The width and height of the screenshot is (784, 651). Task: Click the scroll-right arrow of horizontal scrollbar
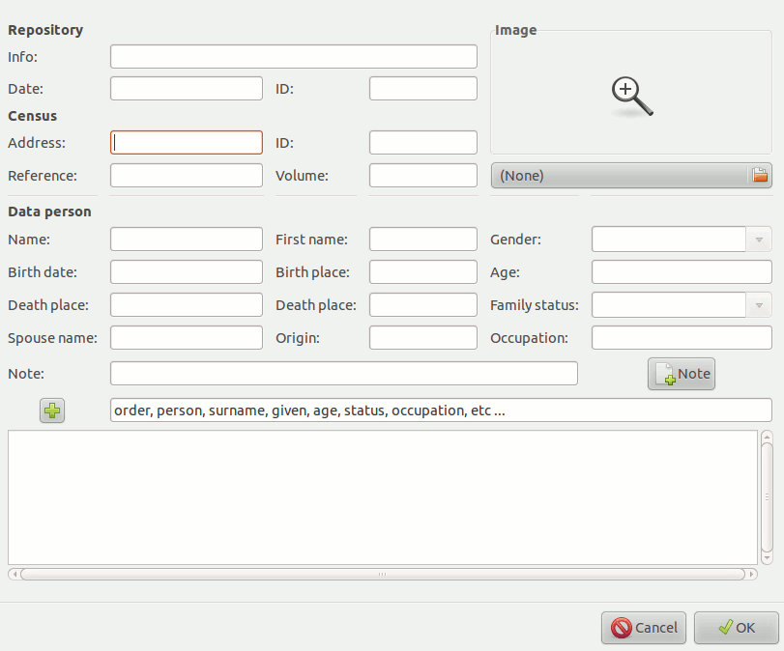(x=751, y=575)
